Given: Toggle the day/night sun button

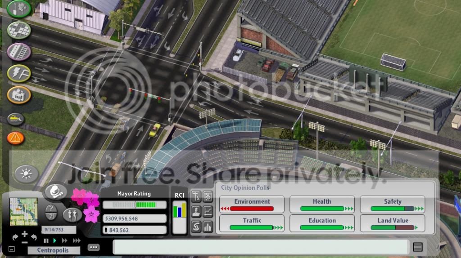Looking at the screenshot, I should pos(26,174).
